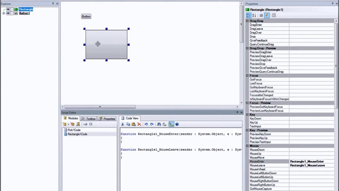Close the Explorer panel
The height and width of the screenshot is (191, 339).
(x=57, y=3)
